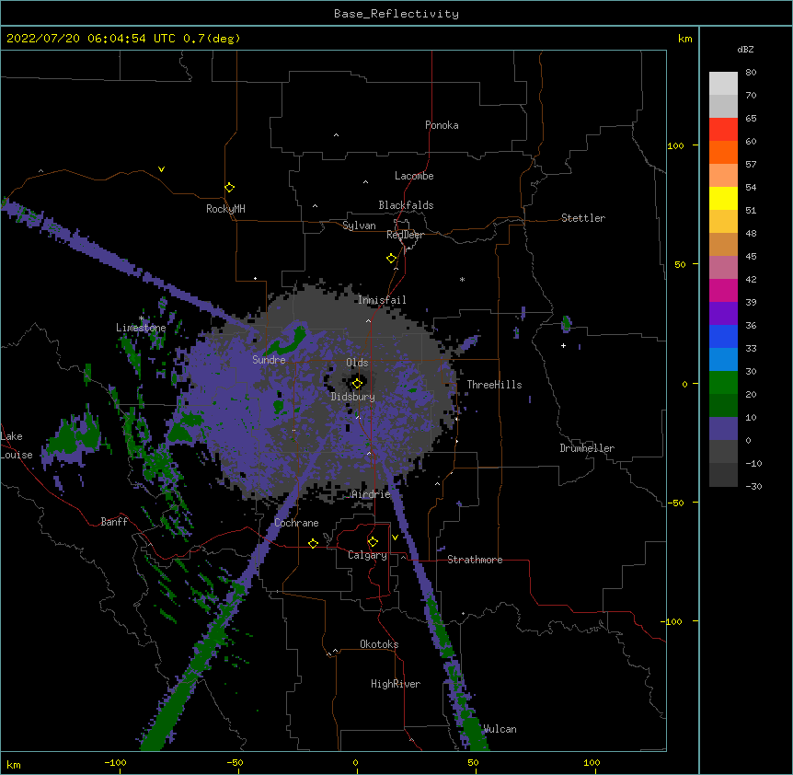The height and width of the screenshot is (775, 793).
Task: Click the Drumheller label
Action: pyautogui.click(x=587, y=448)
